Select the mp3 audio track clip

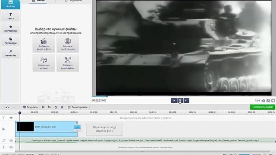145,140
